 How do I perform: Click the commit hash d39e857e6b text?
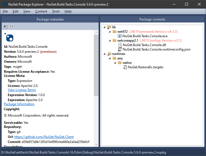[56, 142]
